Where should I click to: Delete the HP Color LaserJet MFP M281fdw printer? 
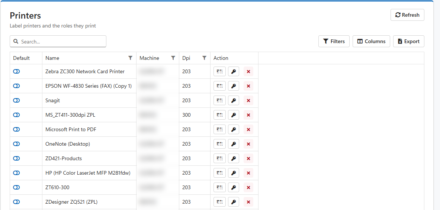[248, 173]
